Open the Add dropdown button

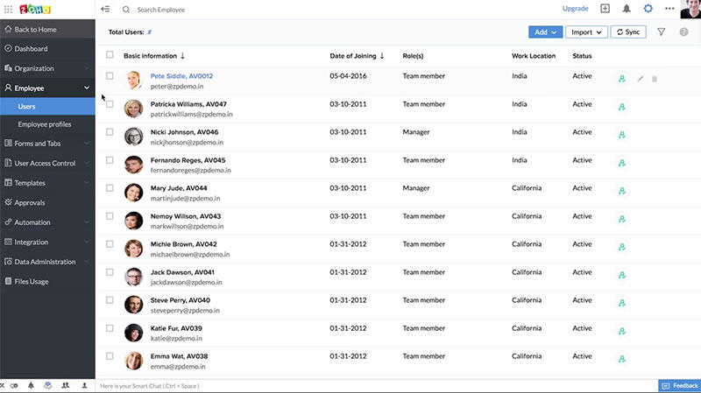(545, 32)
